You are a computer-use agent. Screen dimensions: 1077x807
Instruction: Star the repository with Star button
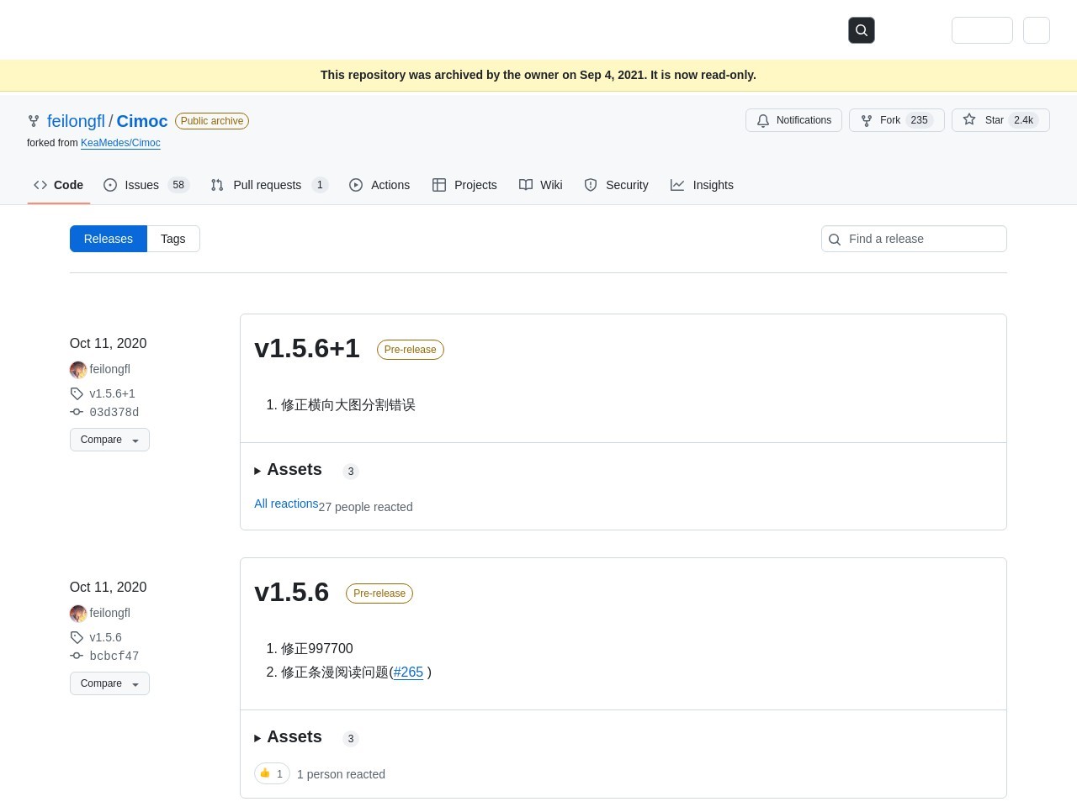point(1000,120)
